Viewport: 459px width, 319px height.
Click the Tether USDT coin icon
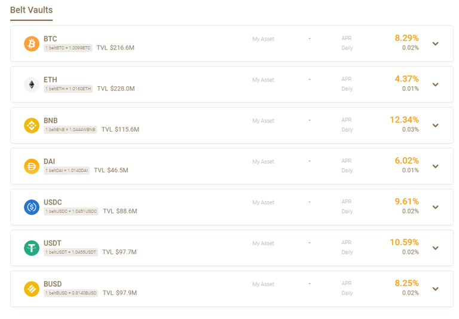click(32, 248)
